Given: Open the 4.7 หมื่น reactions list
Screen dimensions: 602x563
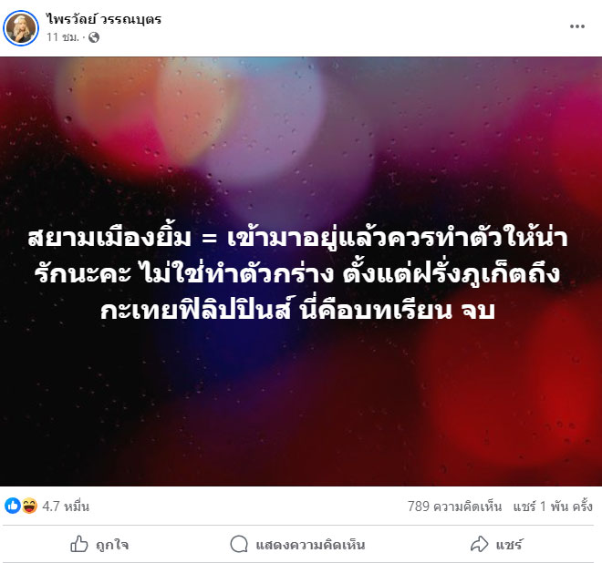Looking at the screenshot, I should click(x=66, y=507).
